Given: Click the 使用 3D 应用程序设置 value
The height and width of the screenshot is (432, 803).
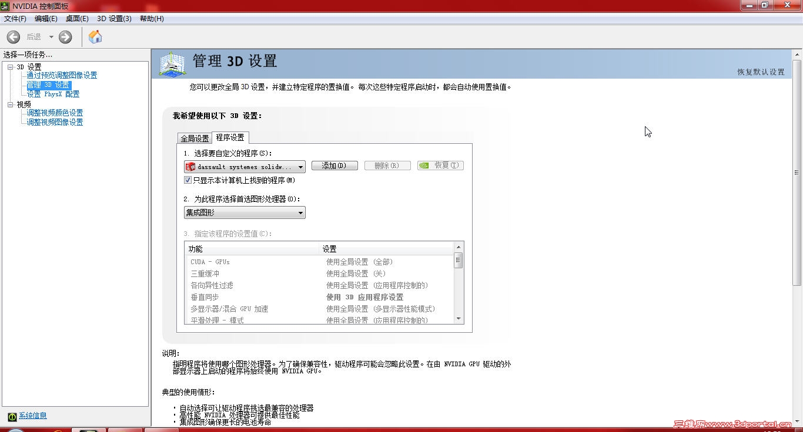Looking at the screenshot, I should coord(365,297).
